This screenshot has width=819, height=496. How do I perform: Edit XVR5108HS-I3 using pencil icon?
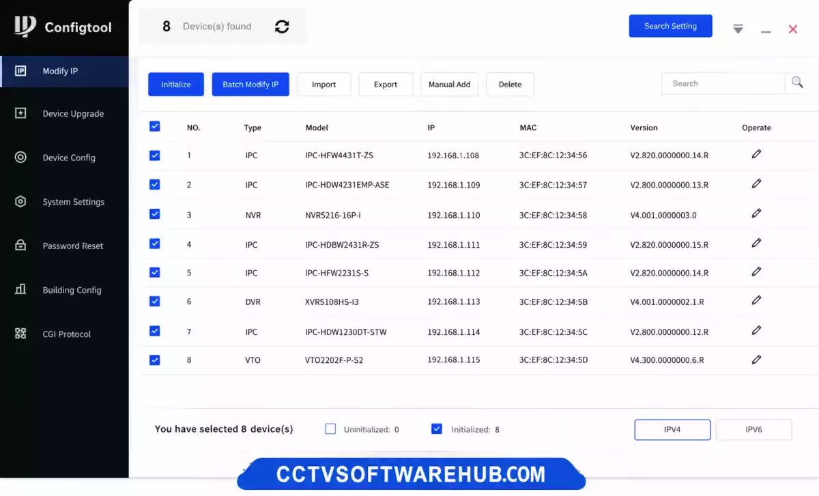click(x=756, y=300)
